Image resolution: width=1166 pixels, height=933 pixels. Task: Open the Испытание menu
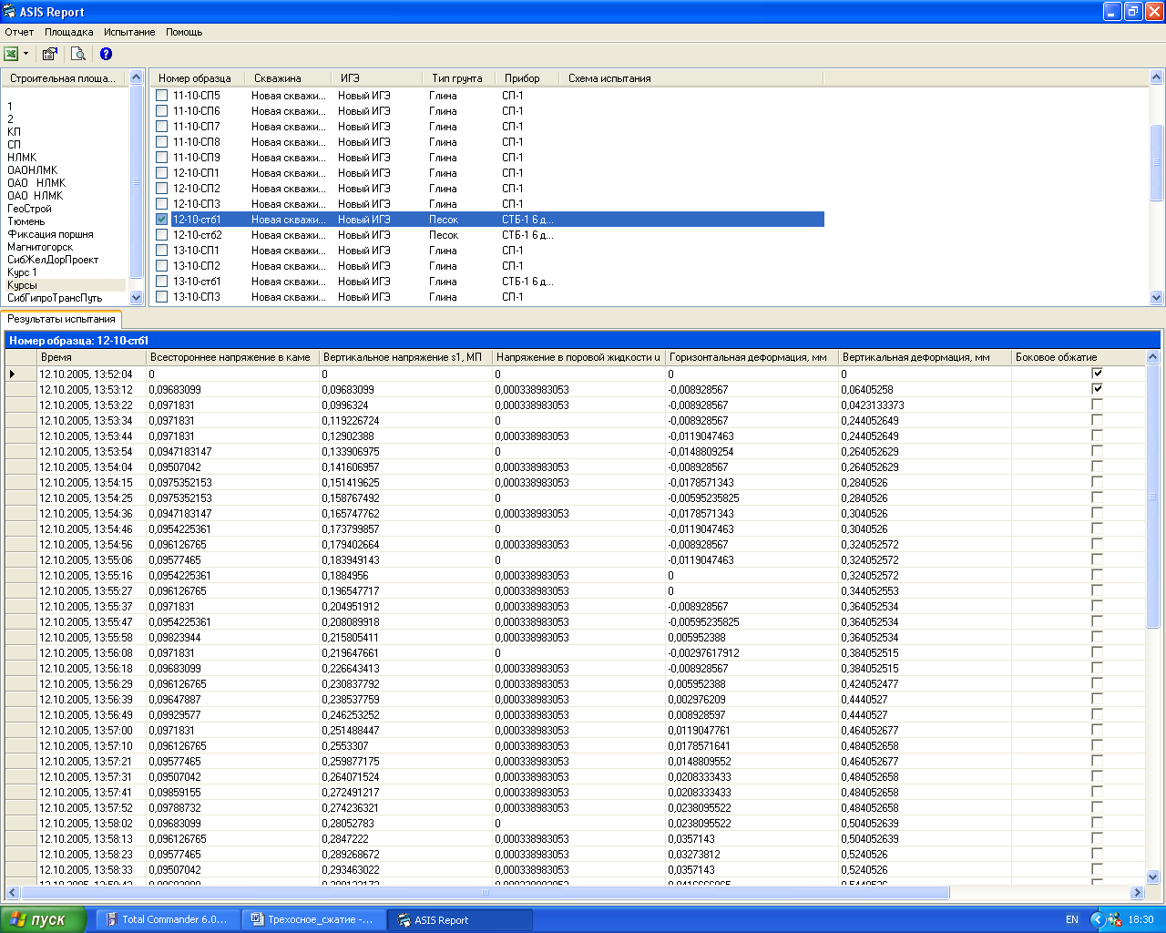[129, 32]
